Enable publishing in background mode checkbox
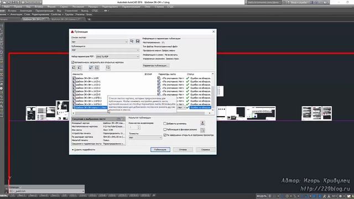Image resolution: width=354 pixels, height=199 pixels. click(165, 129)
